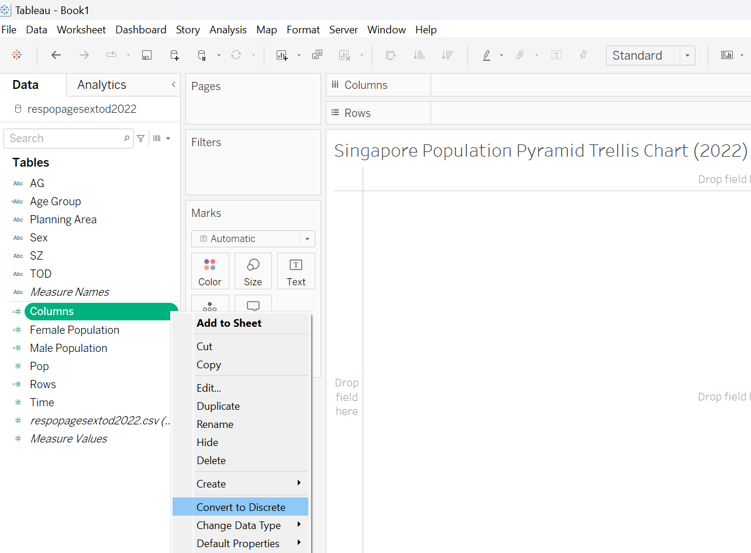Click the Highlight pen toolbar icon

point(487,55)
